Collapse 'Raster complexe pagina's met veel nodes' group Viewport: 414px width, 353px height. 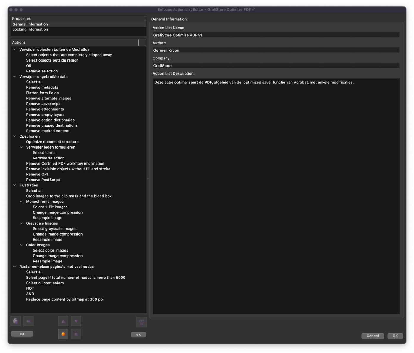[x=14, y=267]
